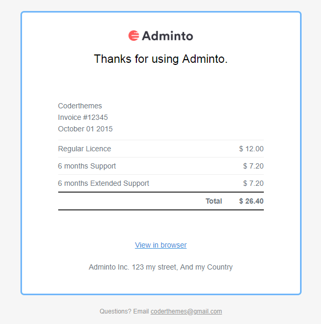Click the Extended Support $ 7.20 amount

point(253,183)
